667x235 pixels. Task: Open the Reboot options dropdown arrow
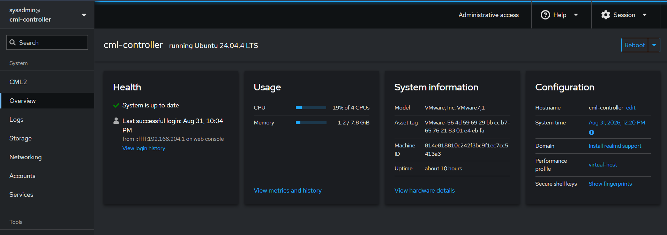pos(654,45)
